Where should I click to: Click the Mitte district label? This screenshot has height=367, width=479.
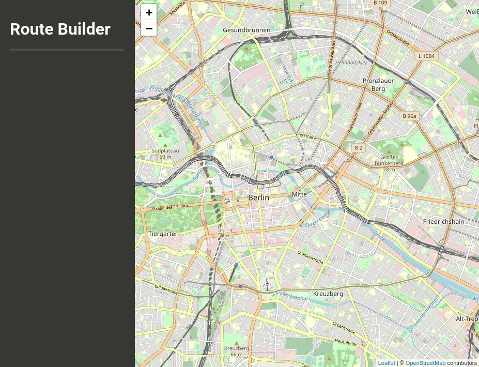tap(299, 194)
